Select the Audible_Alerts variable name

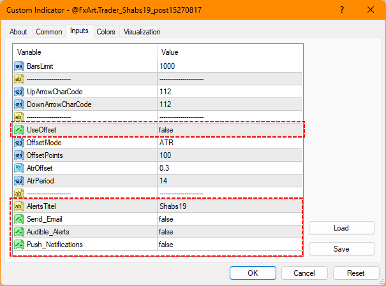coord(48,232)
